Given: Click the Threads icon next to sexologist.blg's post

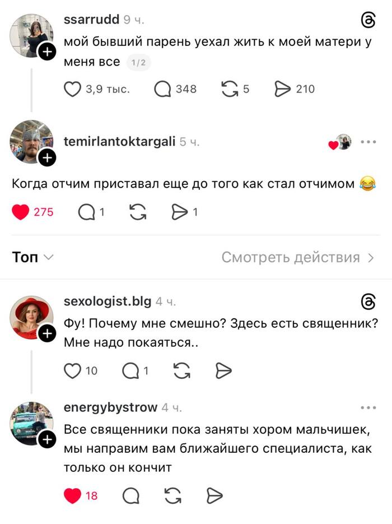Looking at the screenshot, I should pyautogui.click(x=367, y=301).
